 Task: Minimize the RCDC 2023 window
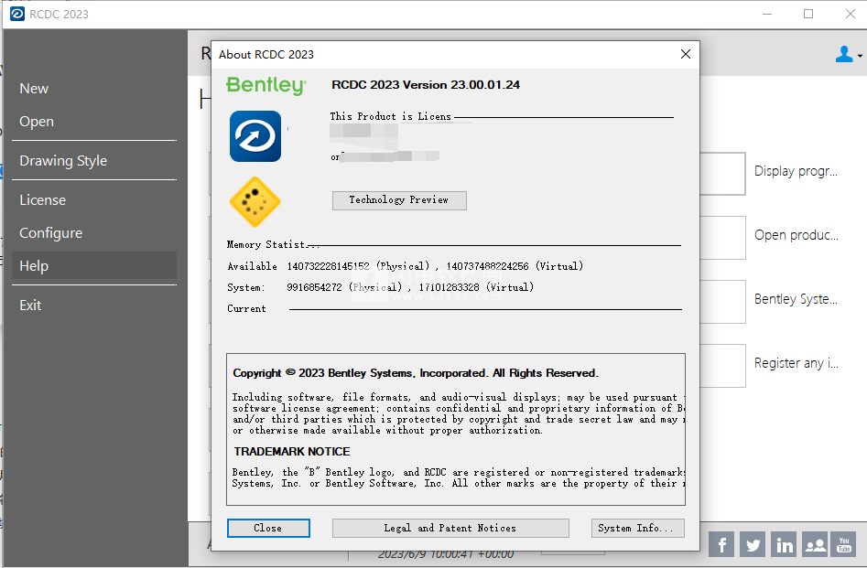tap(767, 14)
